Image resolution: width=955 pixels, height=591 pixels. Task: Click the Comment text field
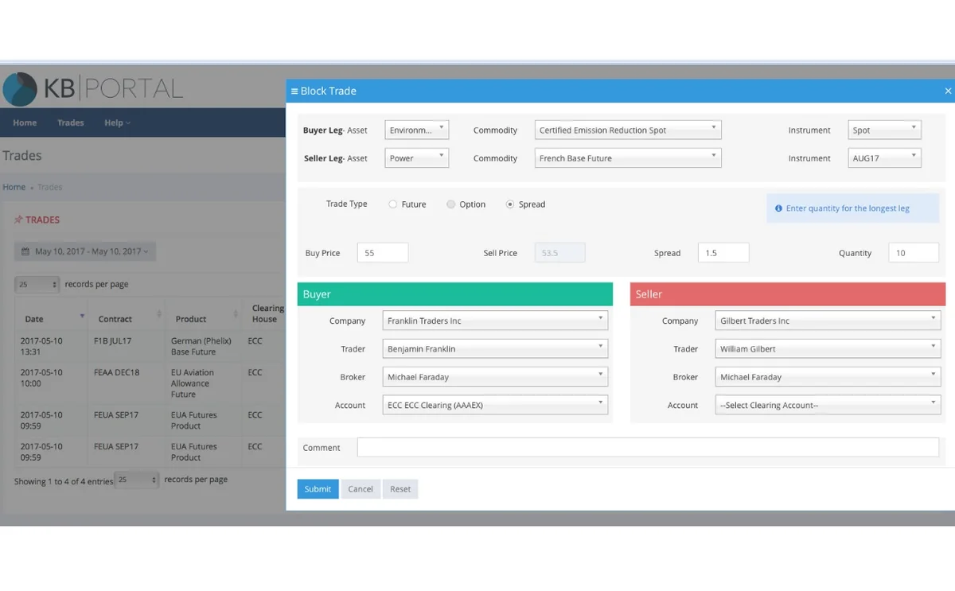[x=648, y=448]
